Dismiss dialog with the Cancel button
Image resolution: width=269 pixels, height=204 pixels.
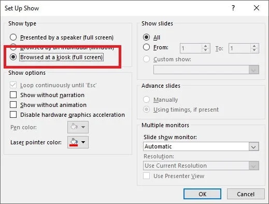coord(246,194)
